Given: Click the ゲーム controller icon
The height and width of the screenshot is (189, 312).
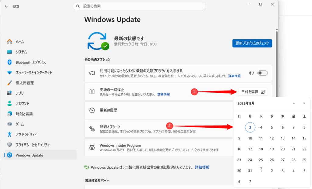Looking at the screenshot, I should [9, 124].
